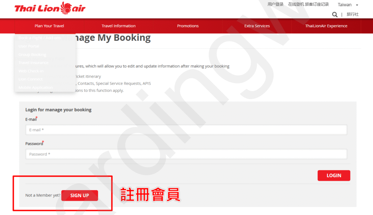This screenshot has height=215, width=373.
Task: Select User Portal in dropdown menu
Action: 29,46
